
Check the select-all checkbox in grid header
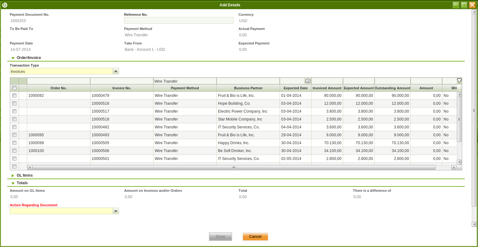click(x=14, y=88)
